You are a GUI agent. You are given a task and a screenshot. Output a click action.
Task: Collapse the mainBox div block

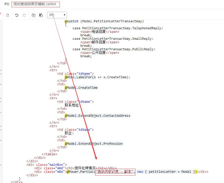(x=1, y=165)
